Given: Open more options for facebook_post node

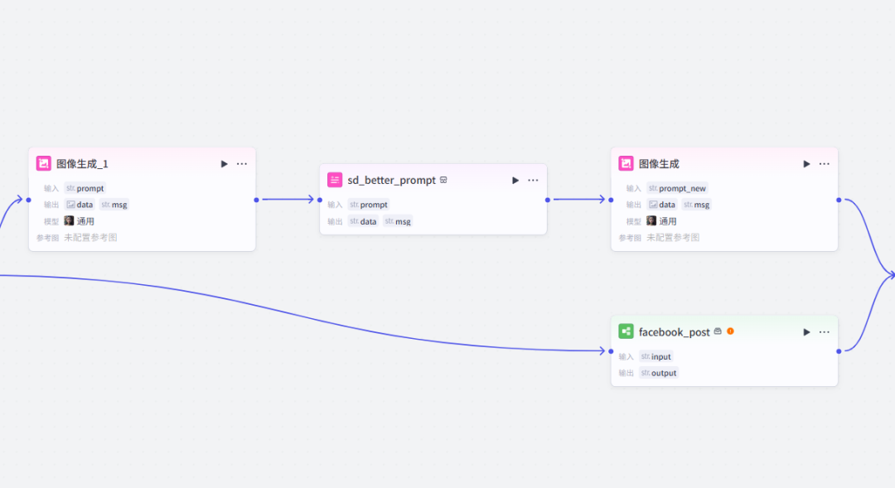Looking at the screenshot, I should (x=825, y=332).
